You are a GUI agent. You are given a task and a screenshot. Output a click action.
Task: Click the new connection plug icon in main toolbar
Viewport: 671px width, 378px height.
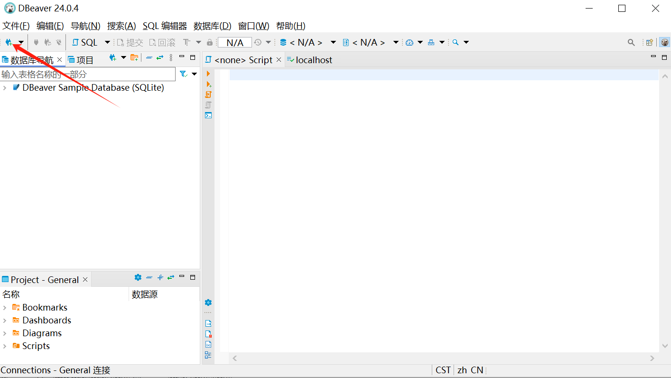[9, 42]
